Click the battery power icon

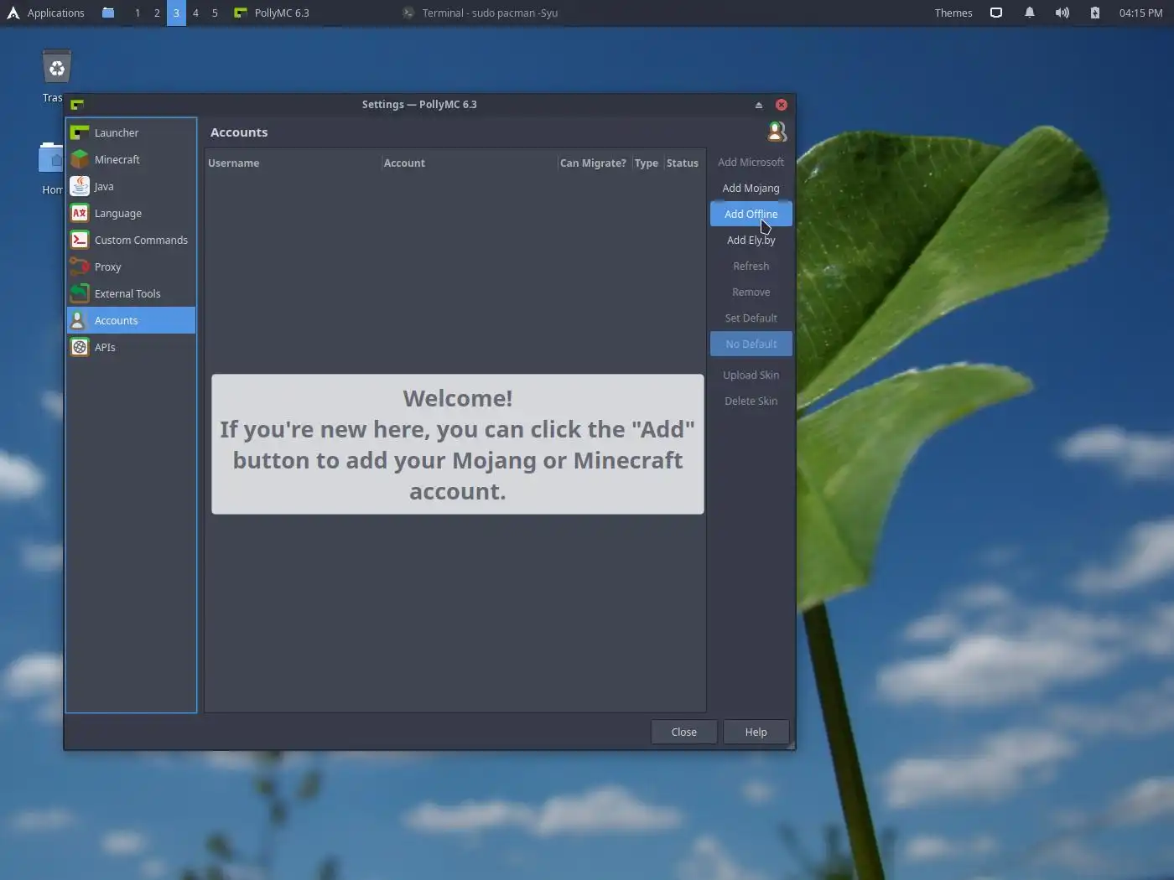click(x=1094, y=13)
